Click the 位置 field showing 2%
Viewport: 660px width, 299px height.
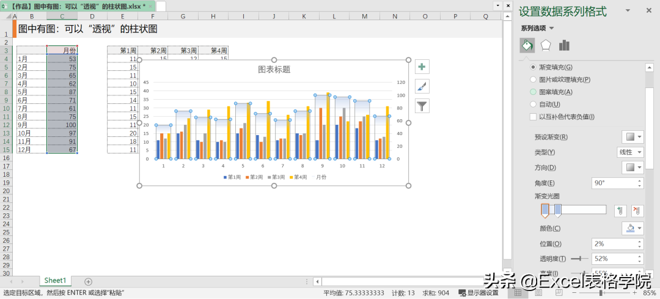617,244
